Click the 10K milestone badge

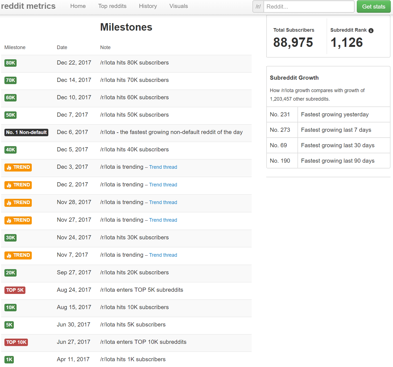(10, 307)
